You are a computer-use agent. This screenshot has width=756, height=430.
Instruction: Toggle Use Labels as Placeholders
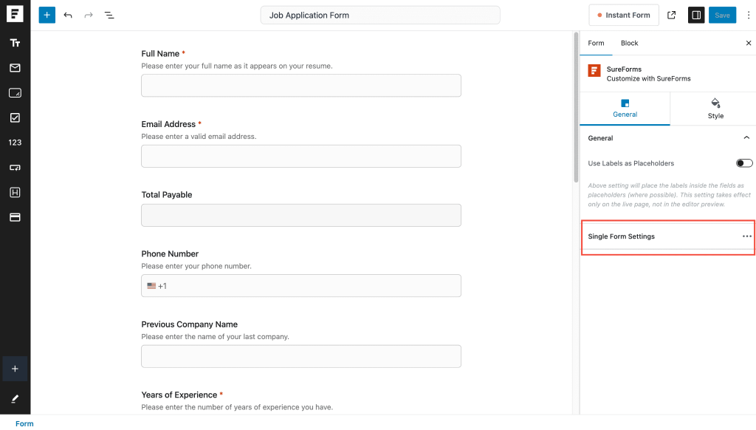point(744,163)
